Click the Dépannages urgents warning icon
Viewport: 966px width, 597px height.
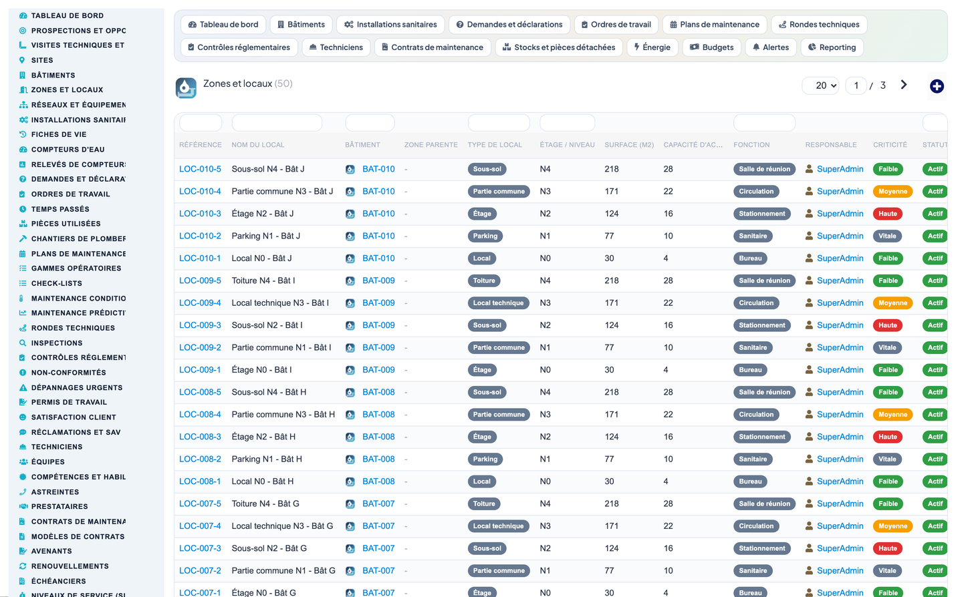pyautogui.click(x=23, y=387)
